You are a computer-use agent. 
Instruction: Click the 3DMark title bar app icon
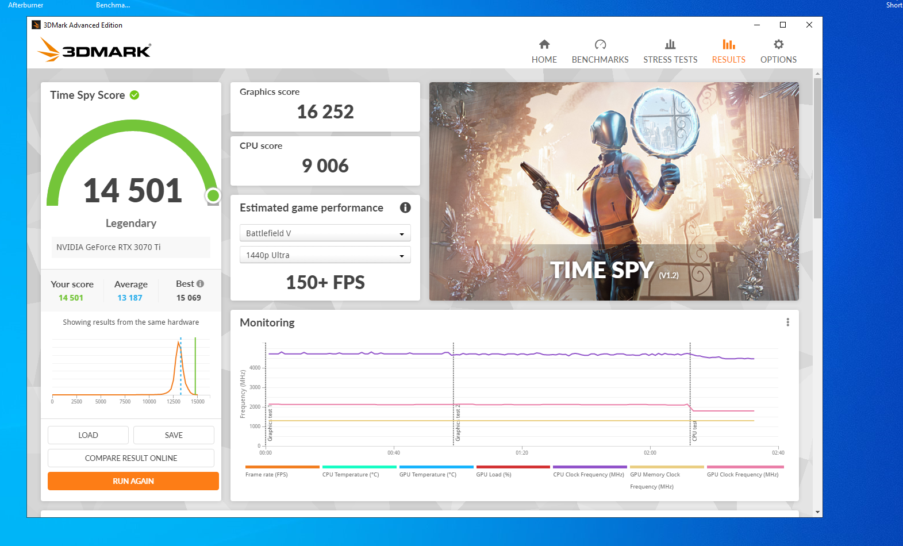36,25
